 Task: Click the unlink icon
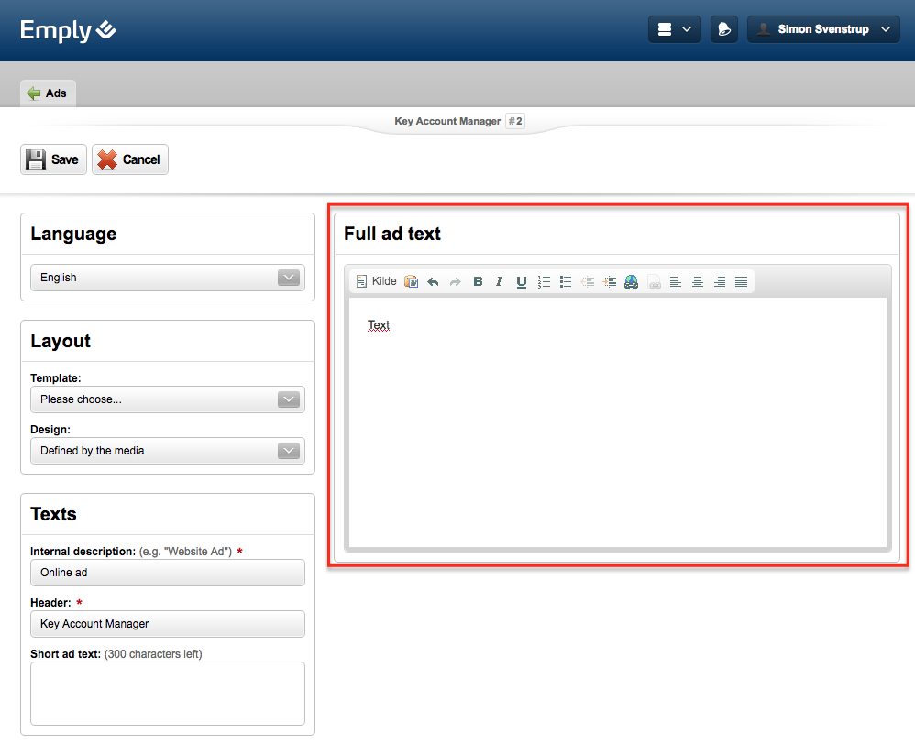click(x=654, y=281)
